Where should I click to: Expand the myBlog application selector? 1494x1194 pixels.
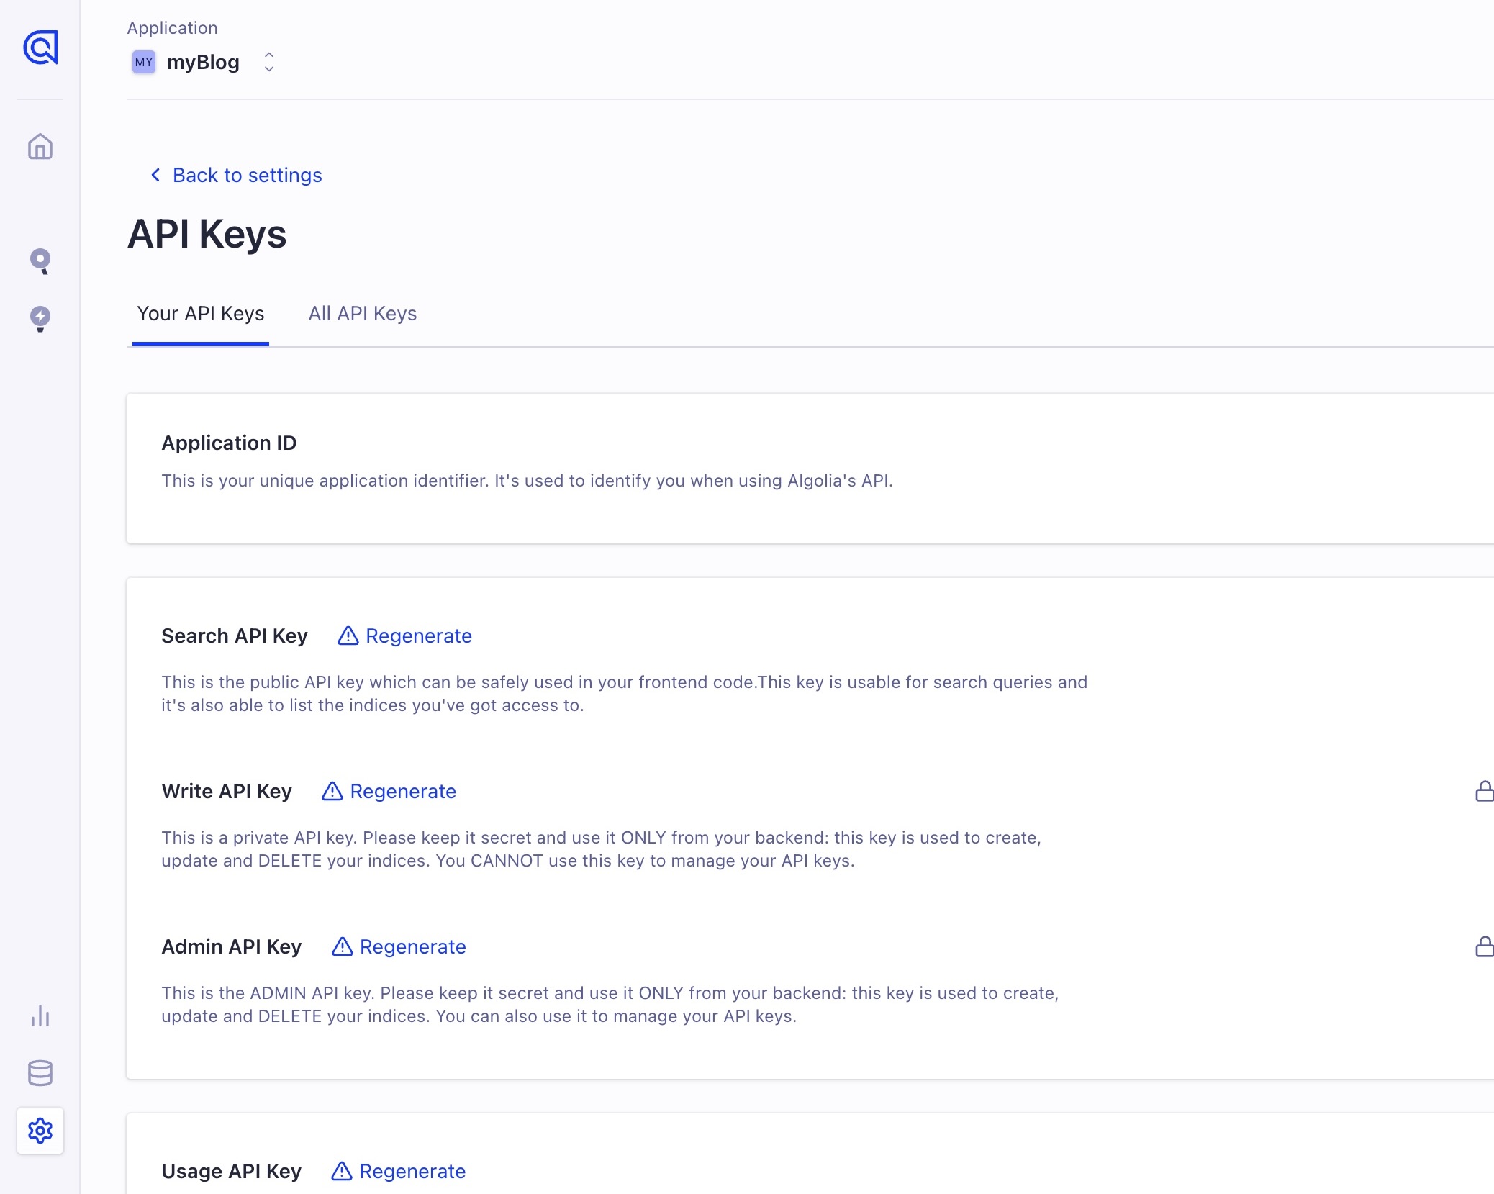pyautogui.click(x=203, y=62)
